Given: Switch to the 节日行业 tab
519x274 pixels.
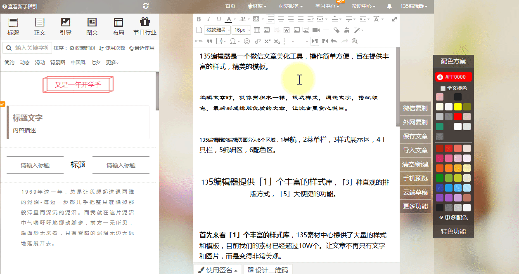Looking at the screenshot, I should pos(145,27).
